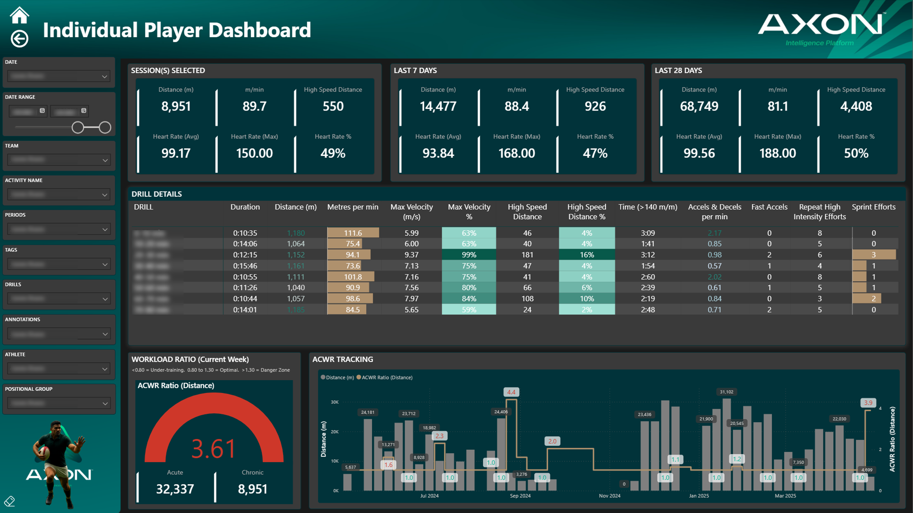Screen dimensions: 913x513
Task: Open the start date calendar picker
Action: [42, 111]
